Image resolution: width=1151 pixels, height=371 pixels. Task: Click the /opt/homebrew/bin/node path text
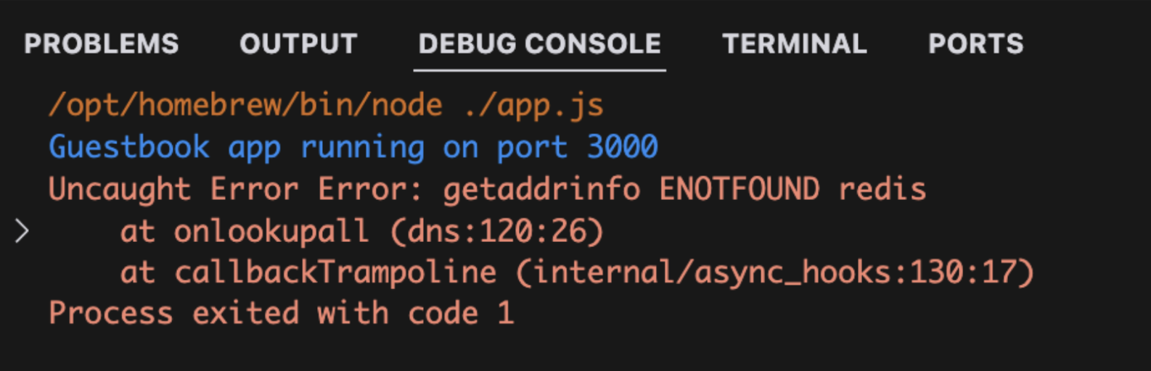coord(245,106)
